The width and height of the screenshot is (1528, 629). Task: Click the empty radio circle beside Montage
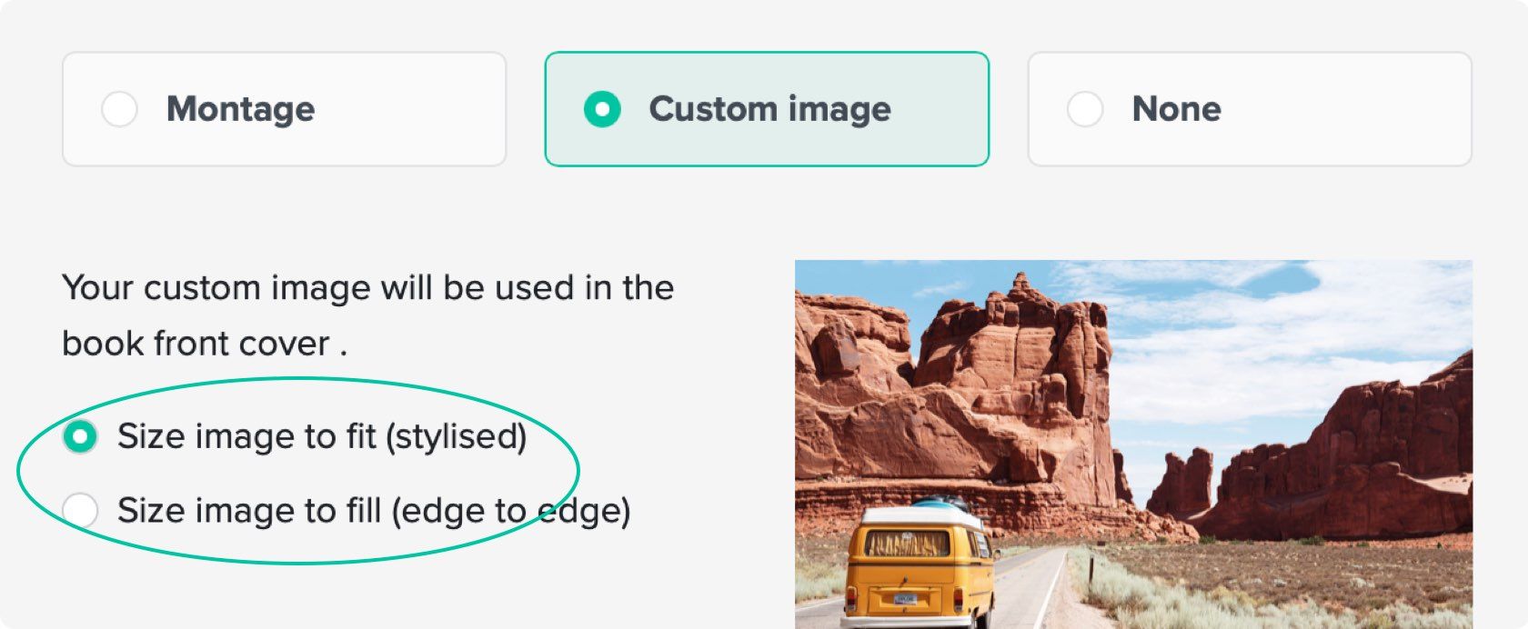(119, 109)
